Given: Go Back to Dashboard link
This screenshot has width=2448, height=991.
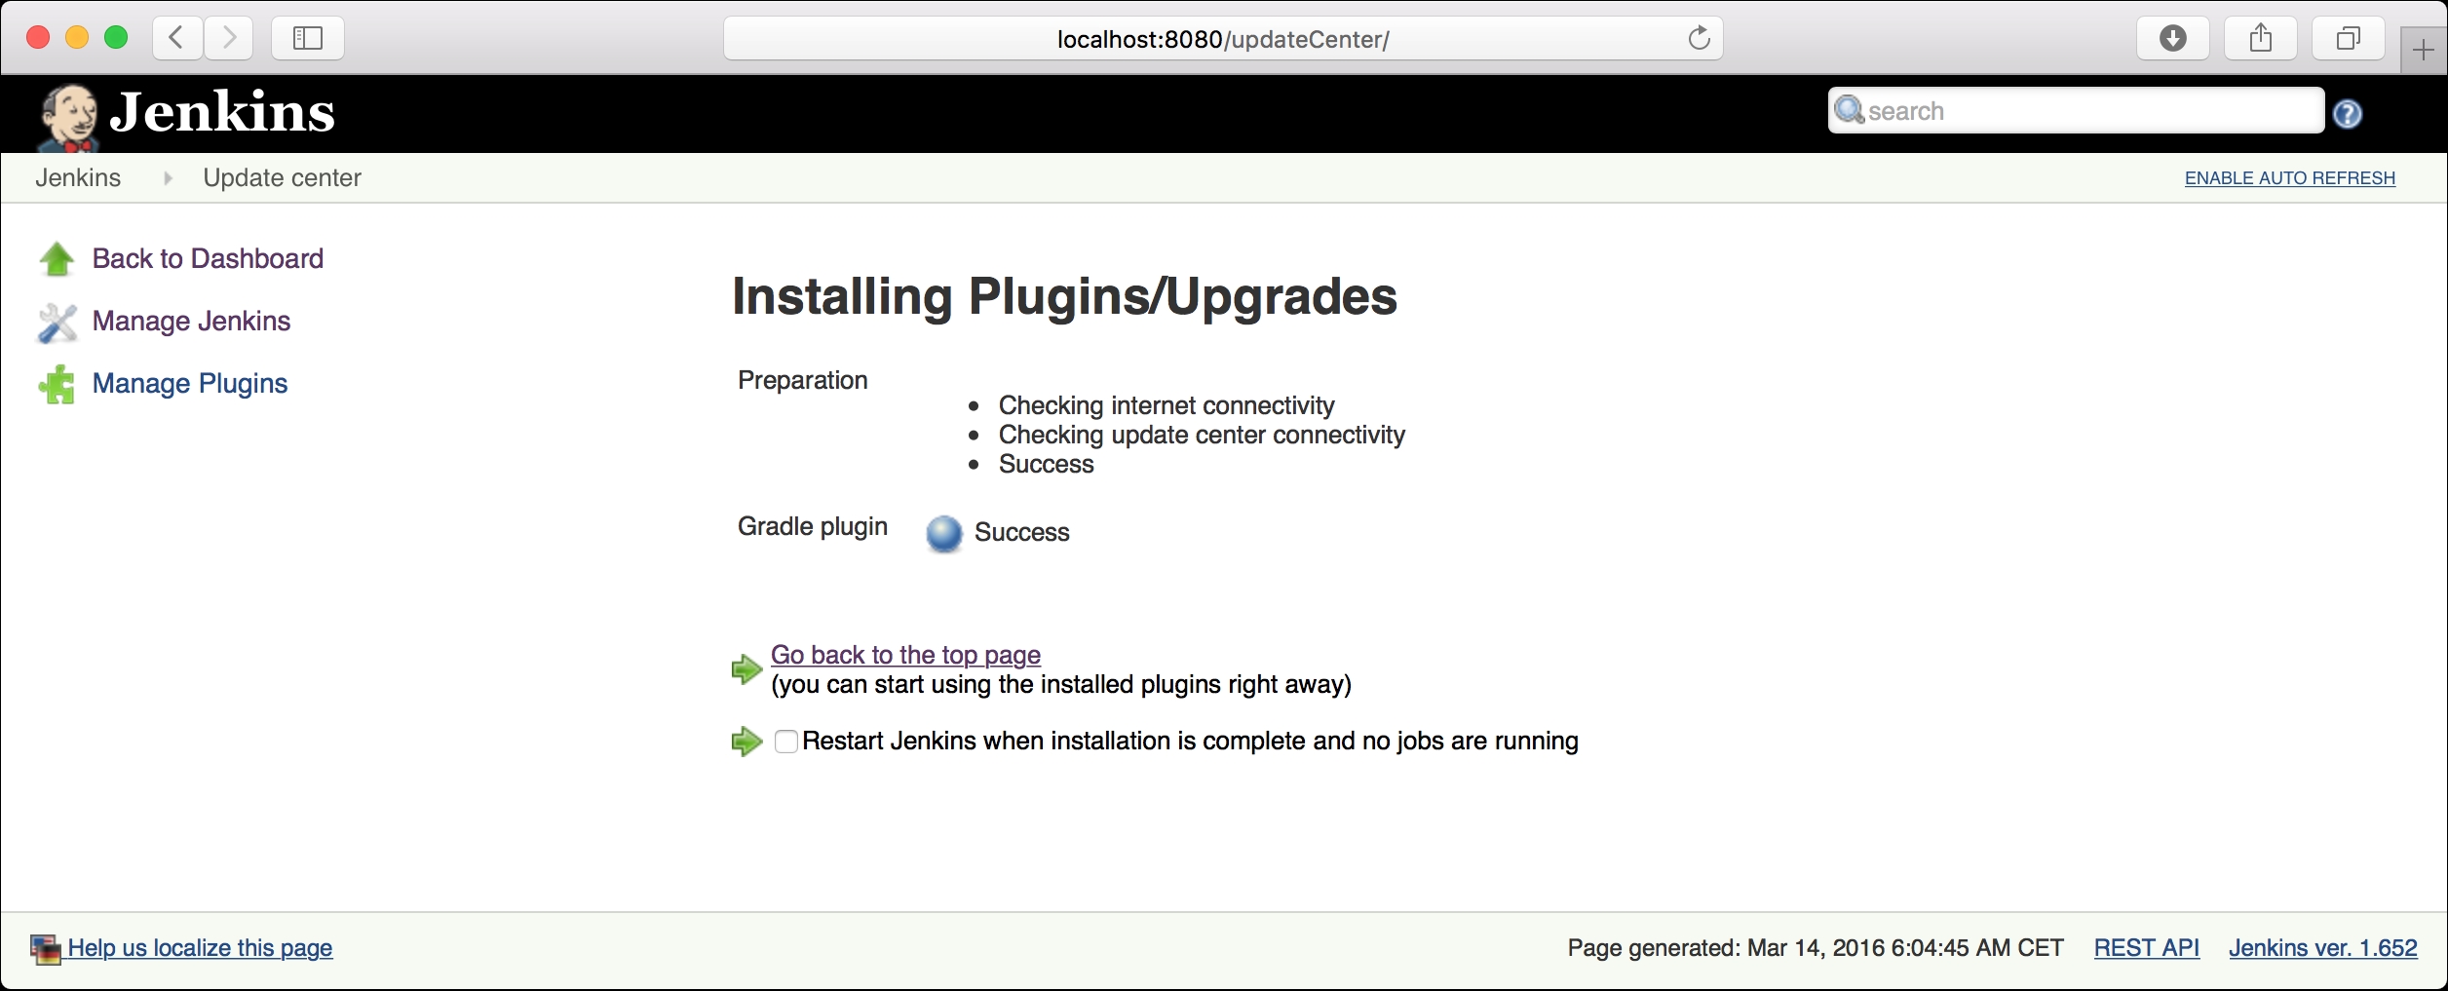Looking at the screenshot, I should coord(208,258).
